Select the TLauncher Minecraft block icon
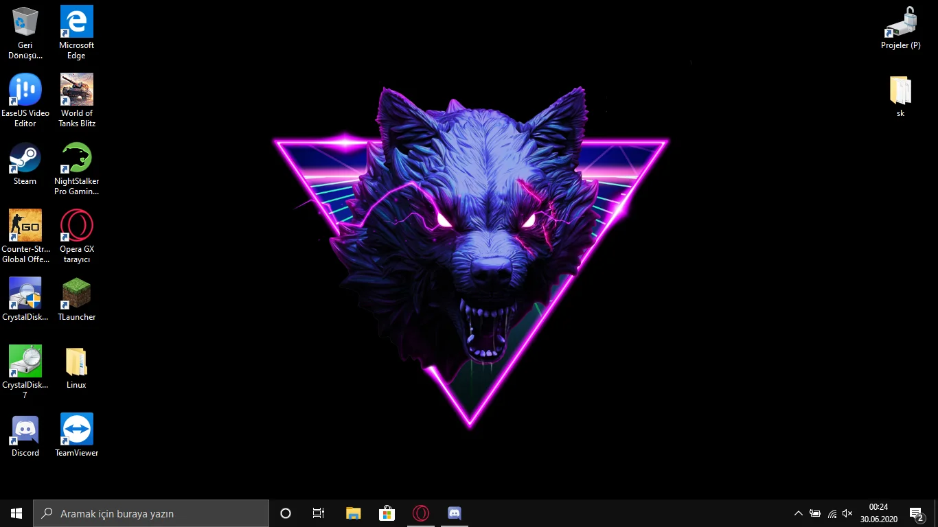 click(x=76, y=300)
